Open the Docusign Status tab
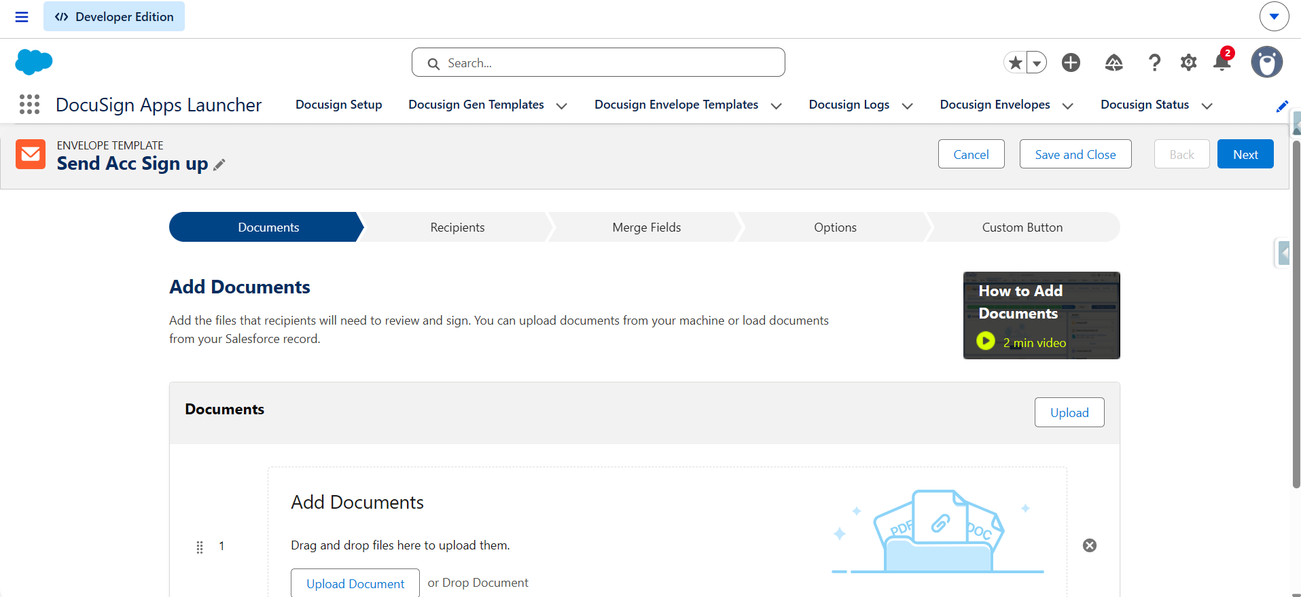Viewport: 1301px width, 597px height. 1145,105
